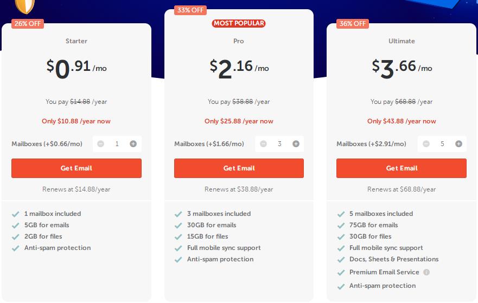478x303 pixels.
Task: Increase Pro plan mailbox count
Action: click(x=296, y=144)
